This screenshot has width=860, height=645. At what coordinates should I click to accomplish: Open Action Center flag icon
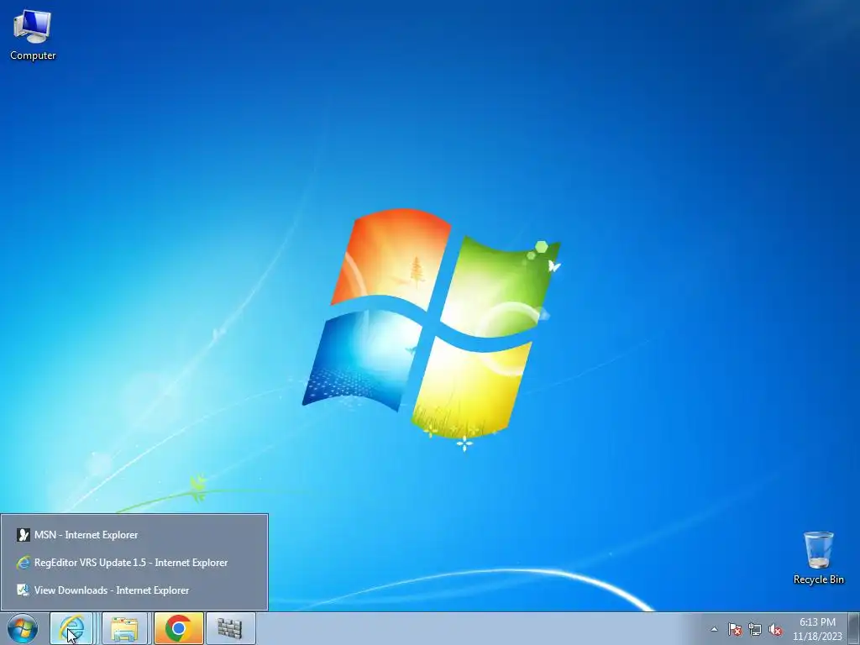tap(735, 629)
